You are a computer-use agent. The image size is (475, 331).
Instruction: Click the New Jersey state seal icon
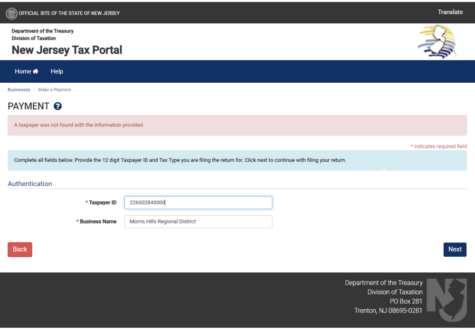tap(11, 13)
